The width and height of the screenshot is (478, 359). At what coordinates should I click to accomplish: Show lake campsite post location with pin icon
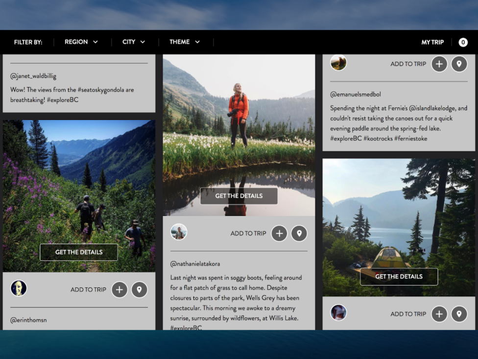point(459,314)
